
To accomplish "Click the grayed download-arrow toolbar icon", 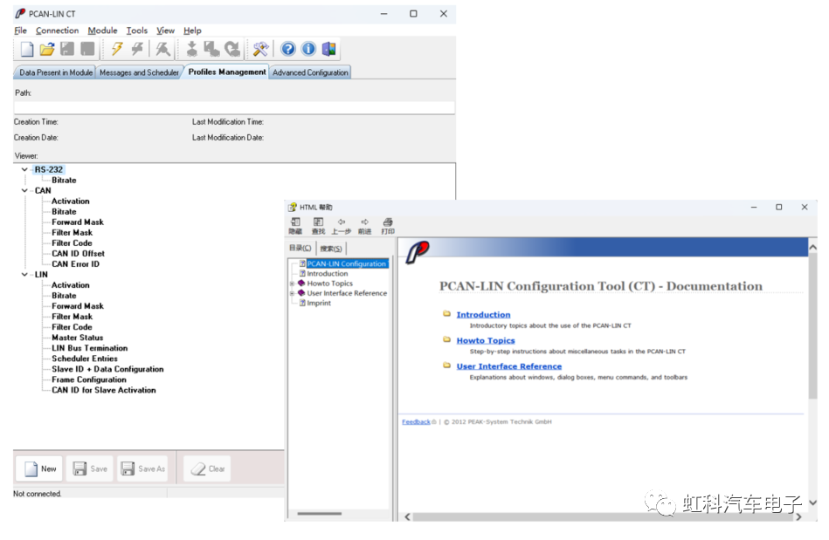I will tap(191, 49).
